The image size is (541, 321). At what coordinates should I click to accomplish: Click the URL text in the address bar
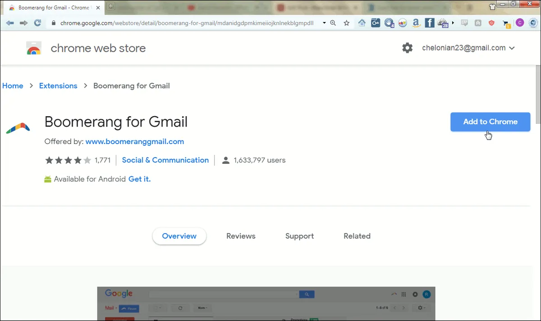pos(187,23)
